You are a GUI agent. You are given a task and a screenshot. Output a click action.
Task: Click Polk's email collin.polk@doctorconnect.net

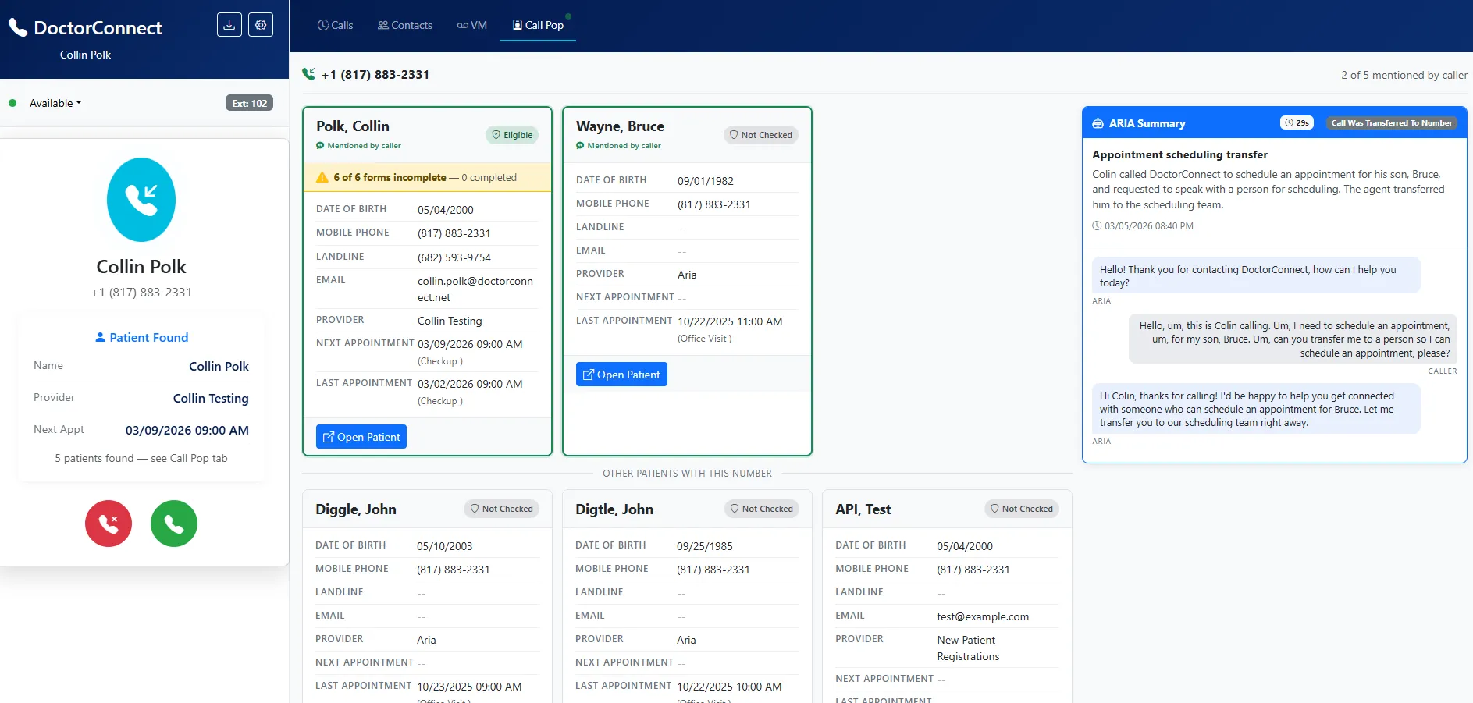(x=475, y=289)
